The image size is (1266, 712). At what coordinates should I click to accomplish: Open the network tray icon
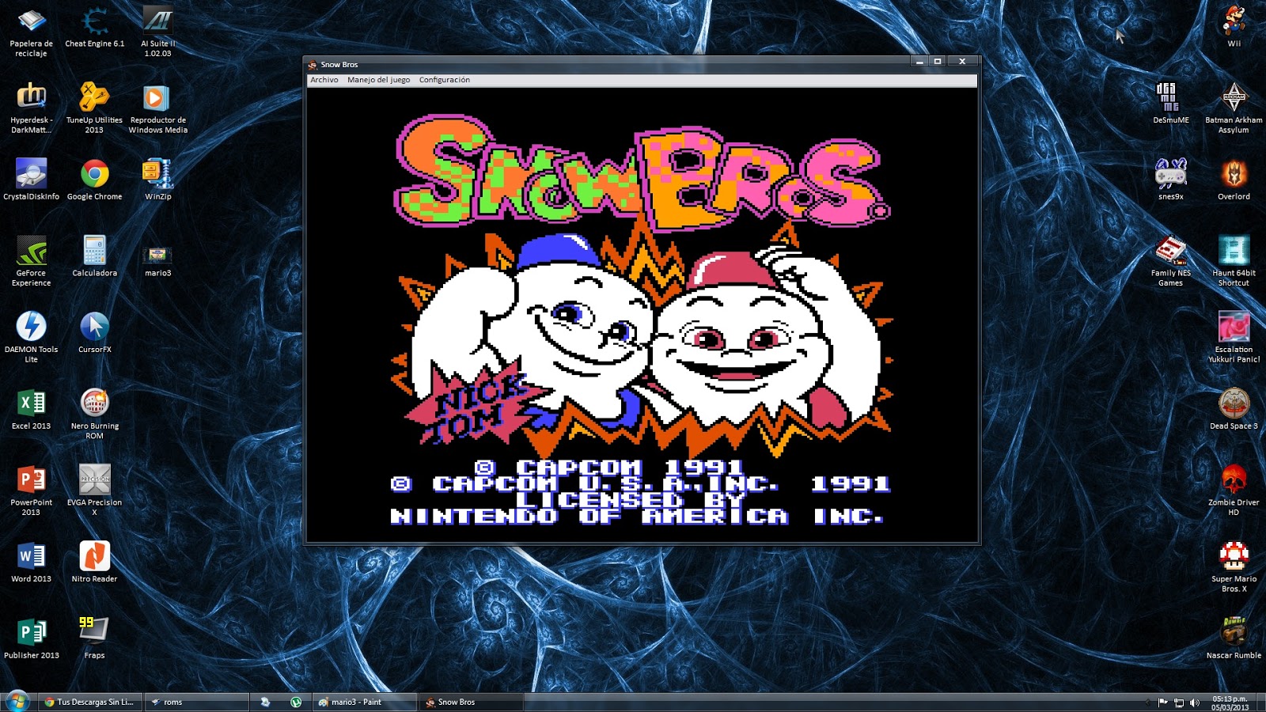tap(1179, 702)
